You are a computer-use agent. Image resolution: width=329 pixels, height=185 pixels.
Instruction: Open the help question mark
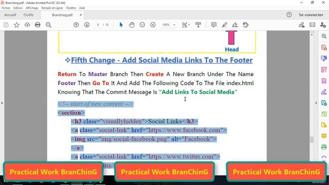coord(289,15)
